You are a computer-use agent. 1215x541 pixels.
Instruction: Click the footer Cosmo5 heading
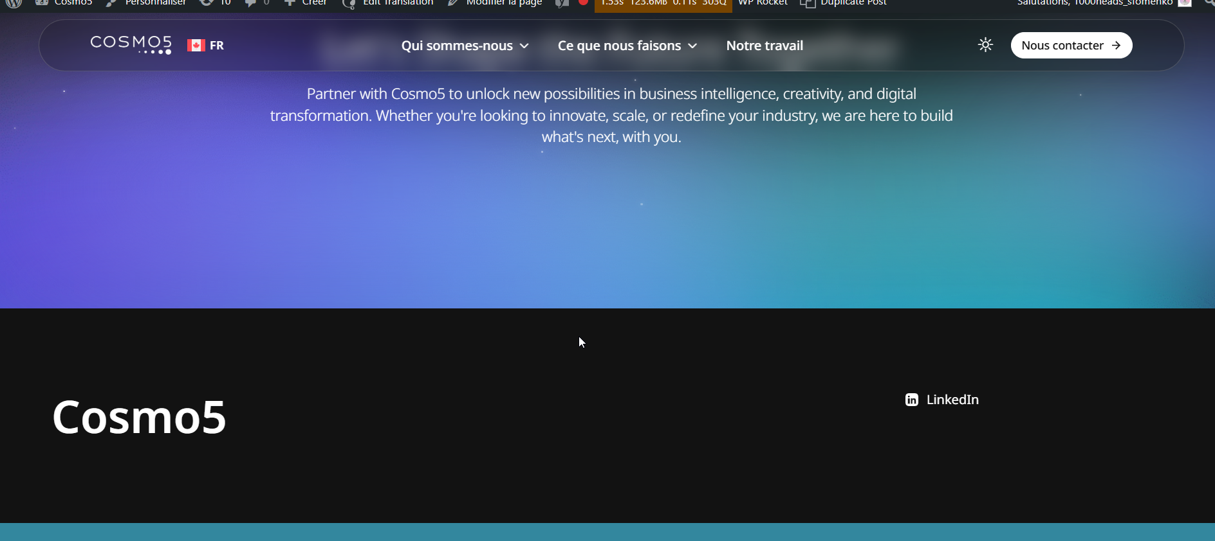click(139, 417)
